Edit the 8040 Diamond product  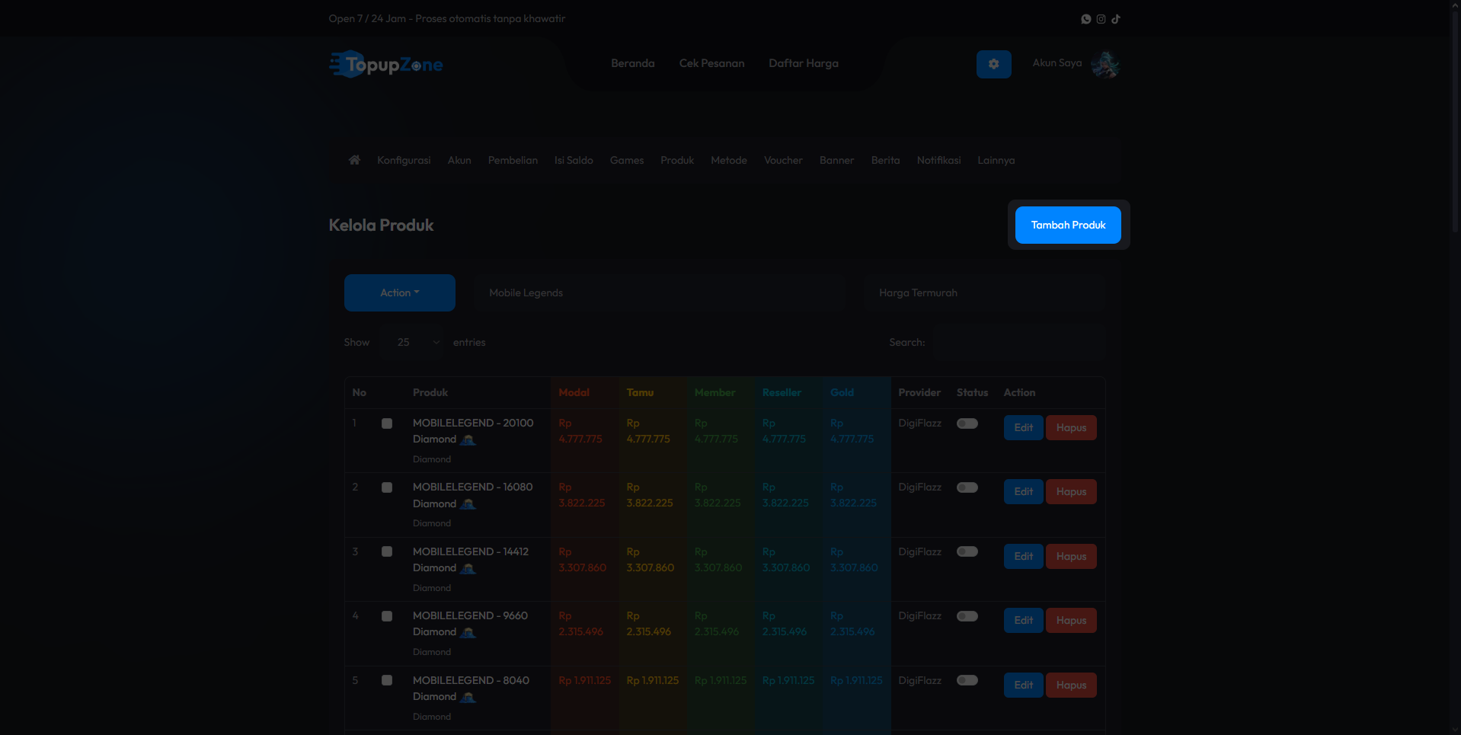point(1024,685)
